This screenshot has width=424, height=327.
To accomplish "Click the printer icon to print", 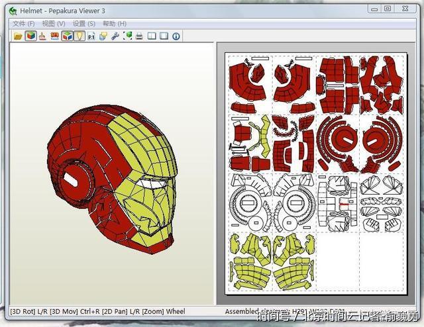I will pyautogui.click(x=139, y=36).
